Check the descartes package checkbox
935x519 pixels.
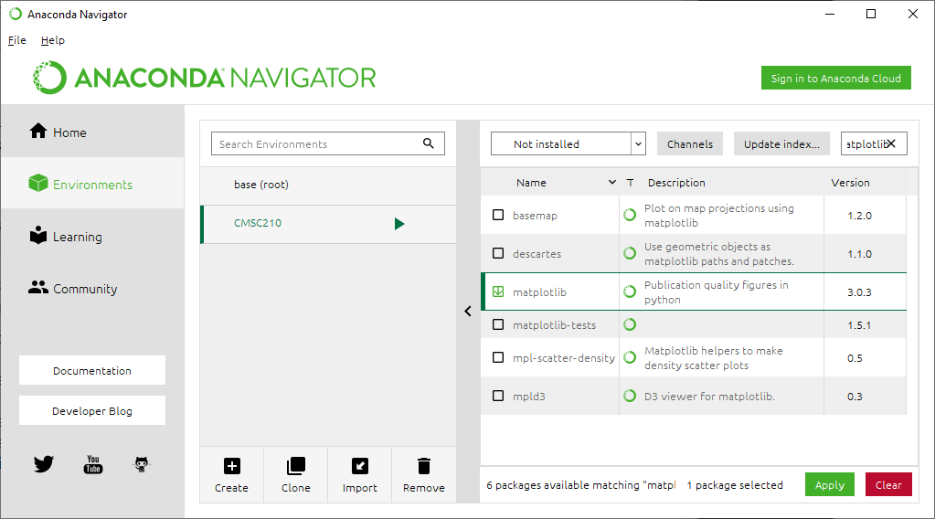pyautogui.click(x=498, y=253)
